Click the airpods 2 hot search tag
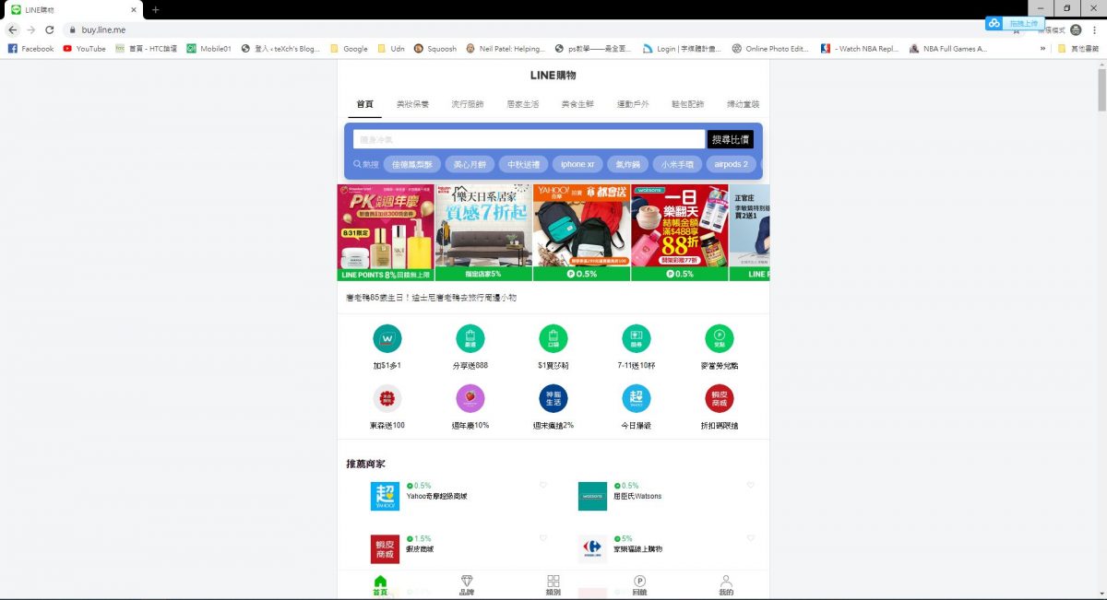 tap(732, 164)
